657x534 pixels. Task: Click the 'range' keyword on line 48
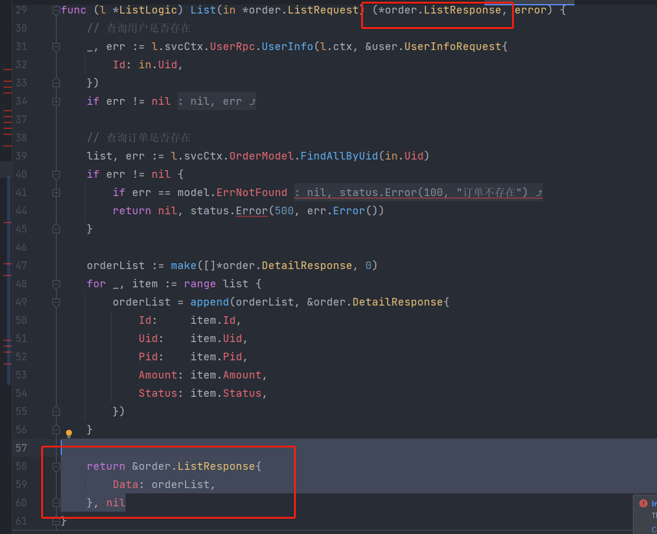pyautogui.click(x=200, y=284)
